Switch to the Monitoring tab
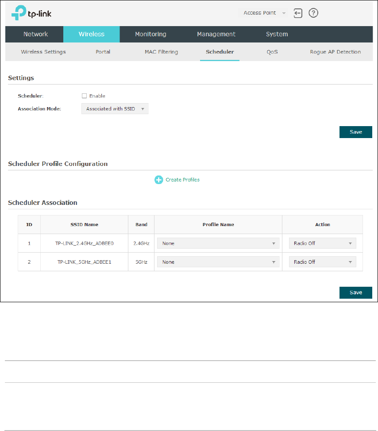The height and width of the screenshot is (431, 378). tap(150, 34)
